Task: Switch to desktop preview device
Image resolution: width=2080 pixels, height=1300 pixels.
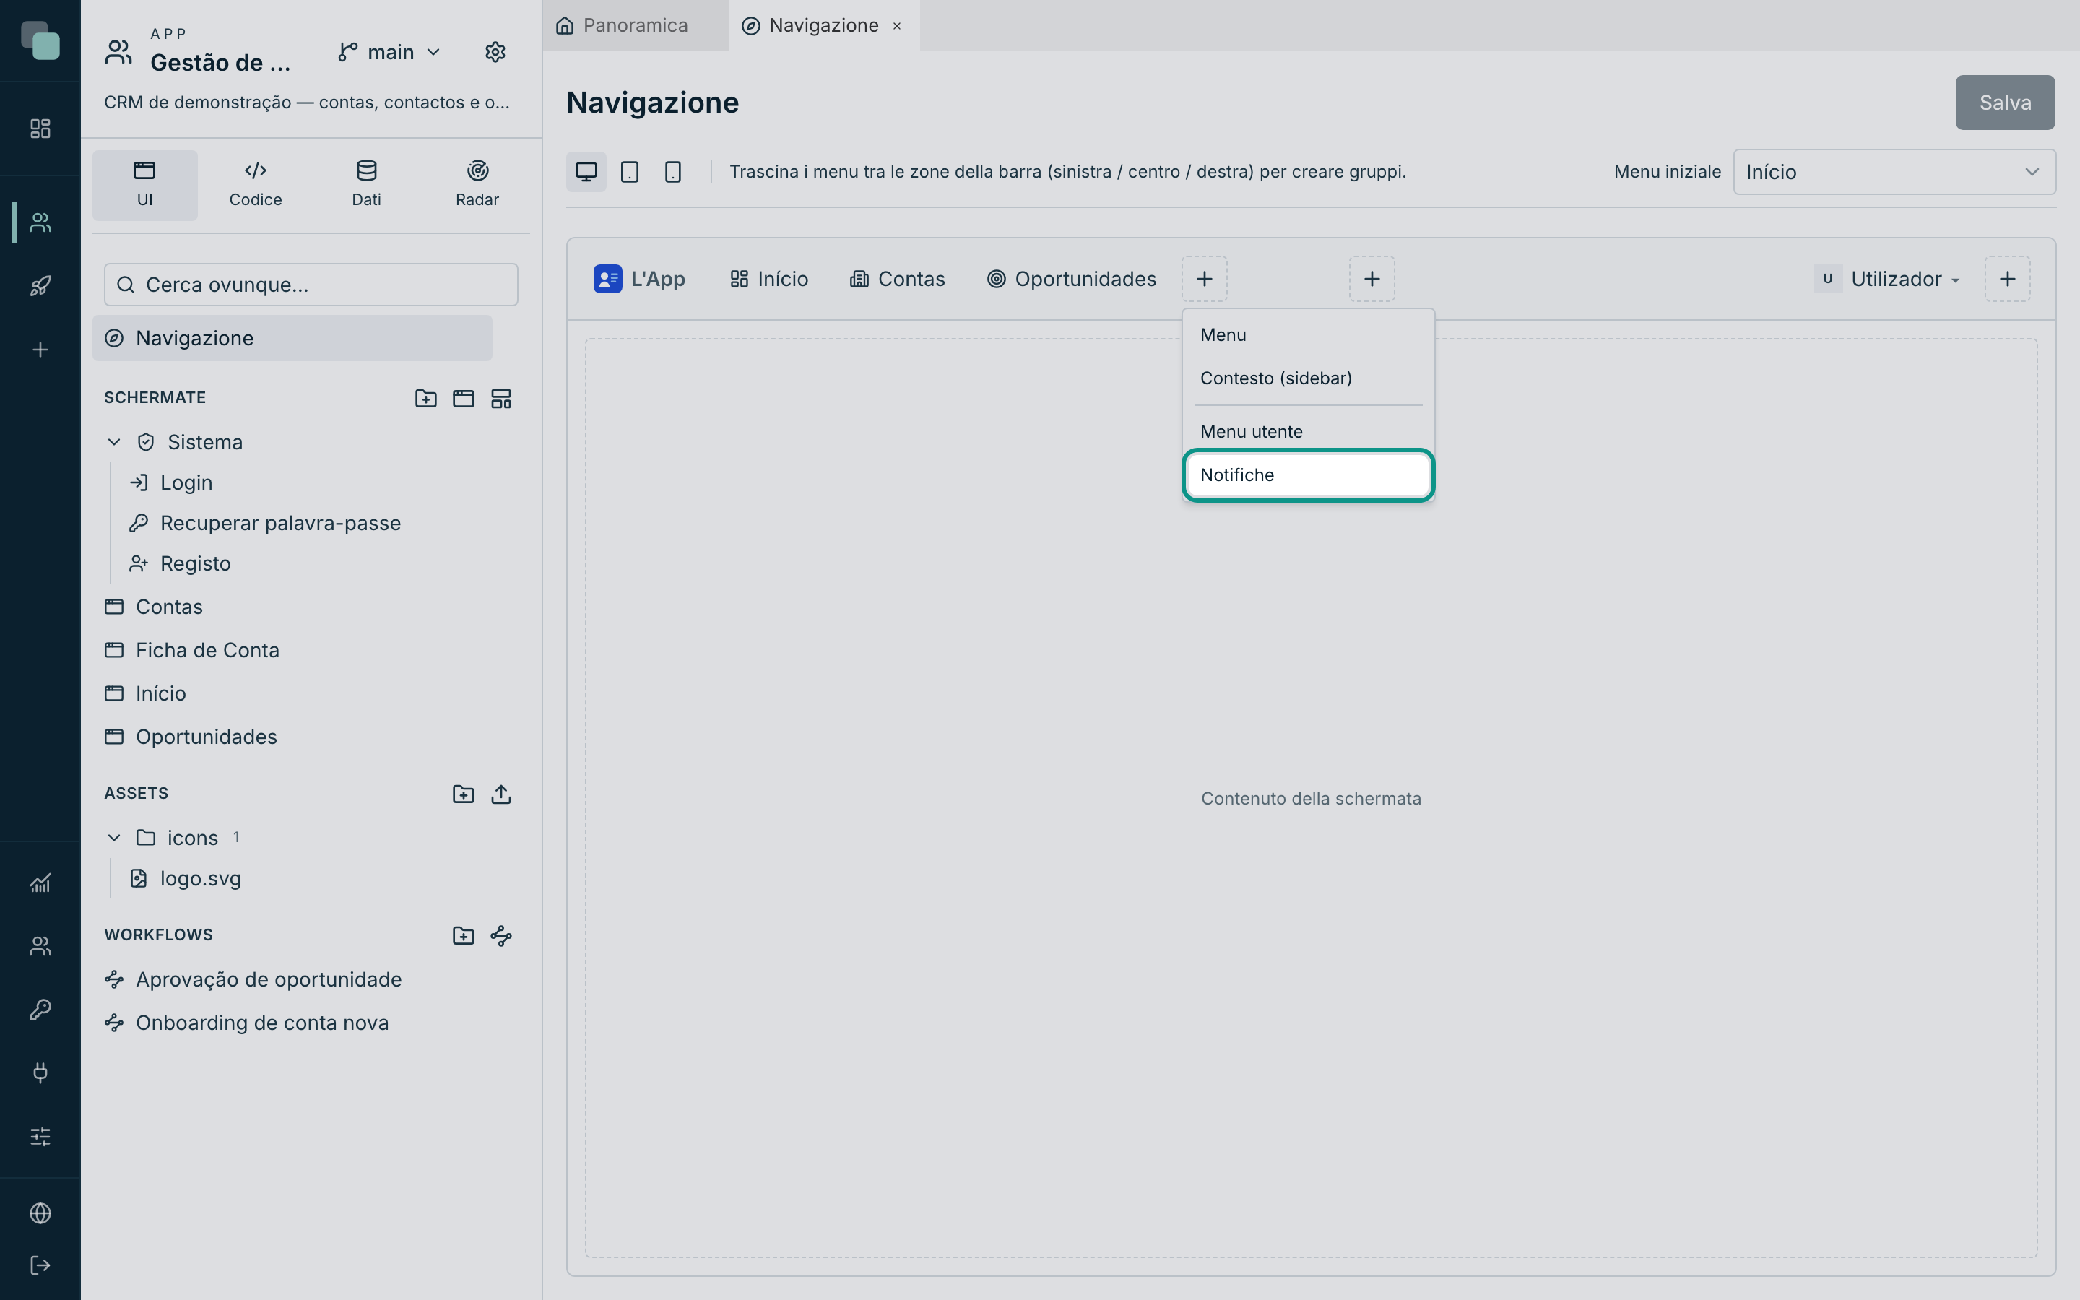Action: tap(586, 172)
